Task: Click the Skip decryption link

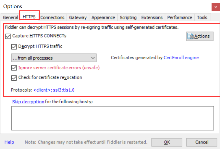Action: tap(28, 102)
